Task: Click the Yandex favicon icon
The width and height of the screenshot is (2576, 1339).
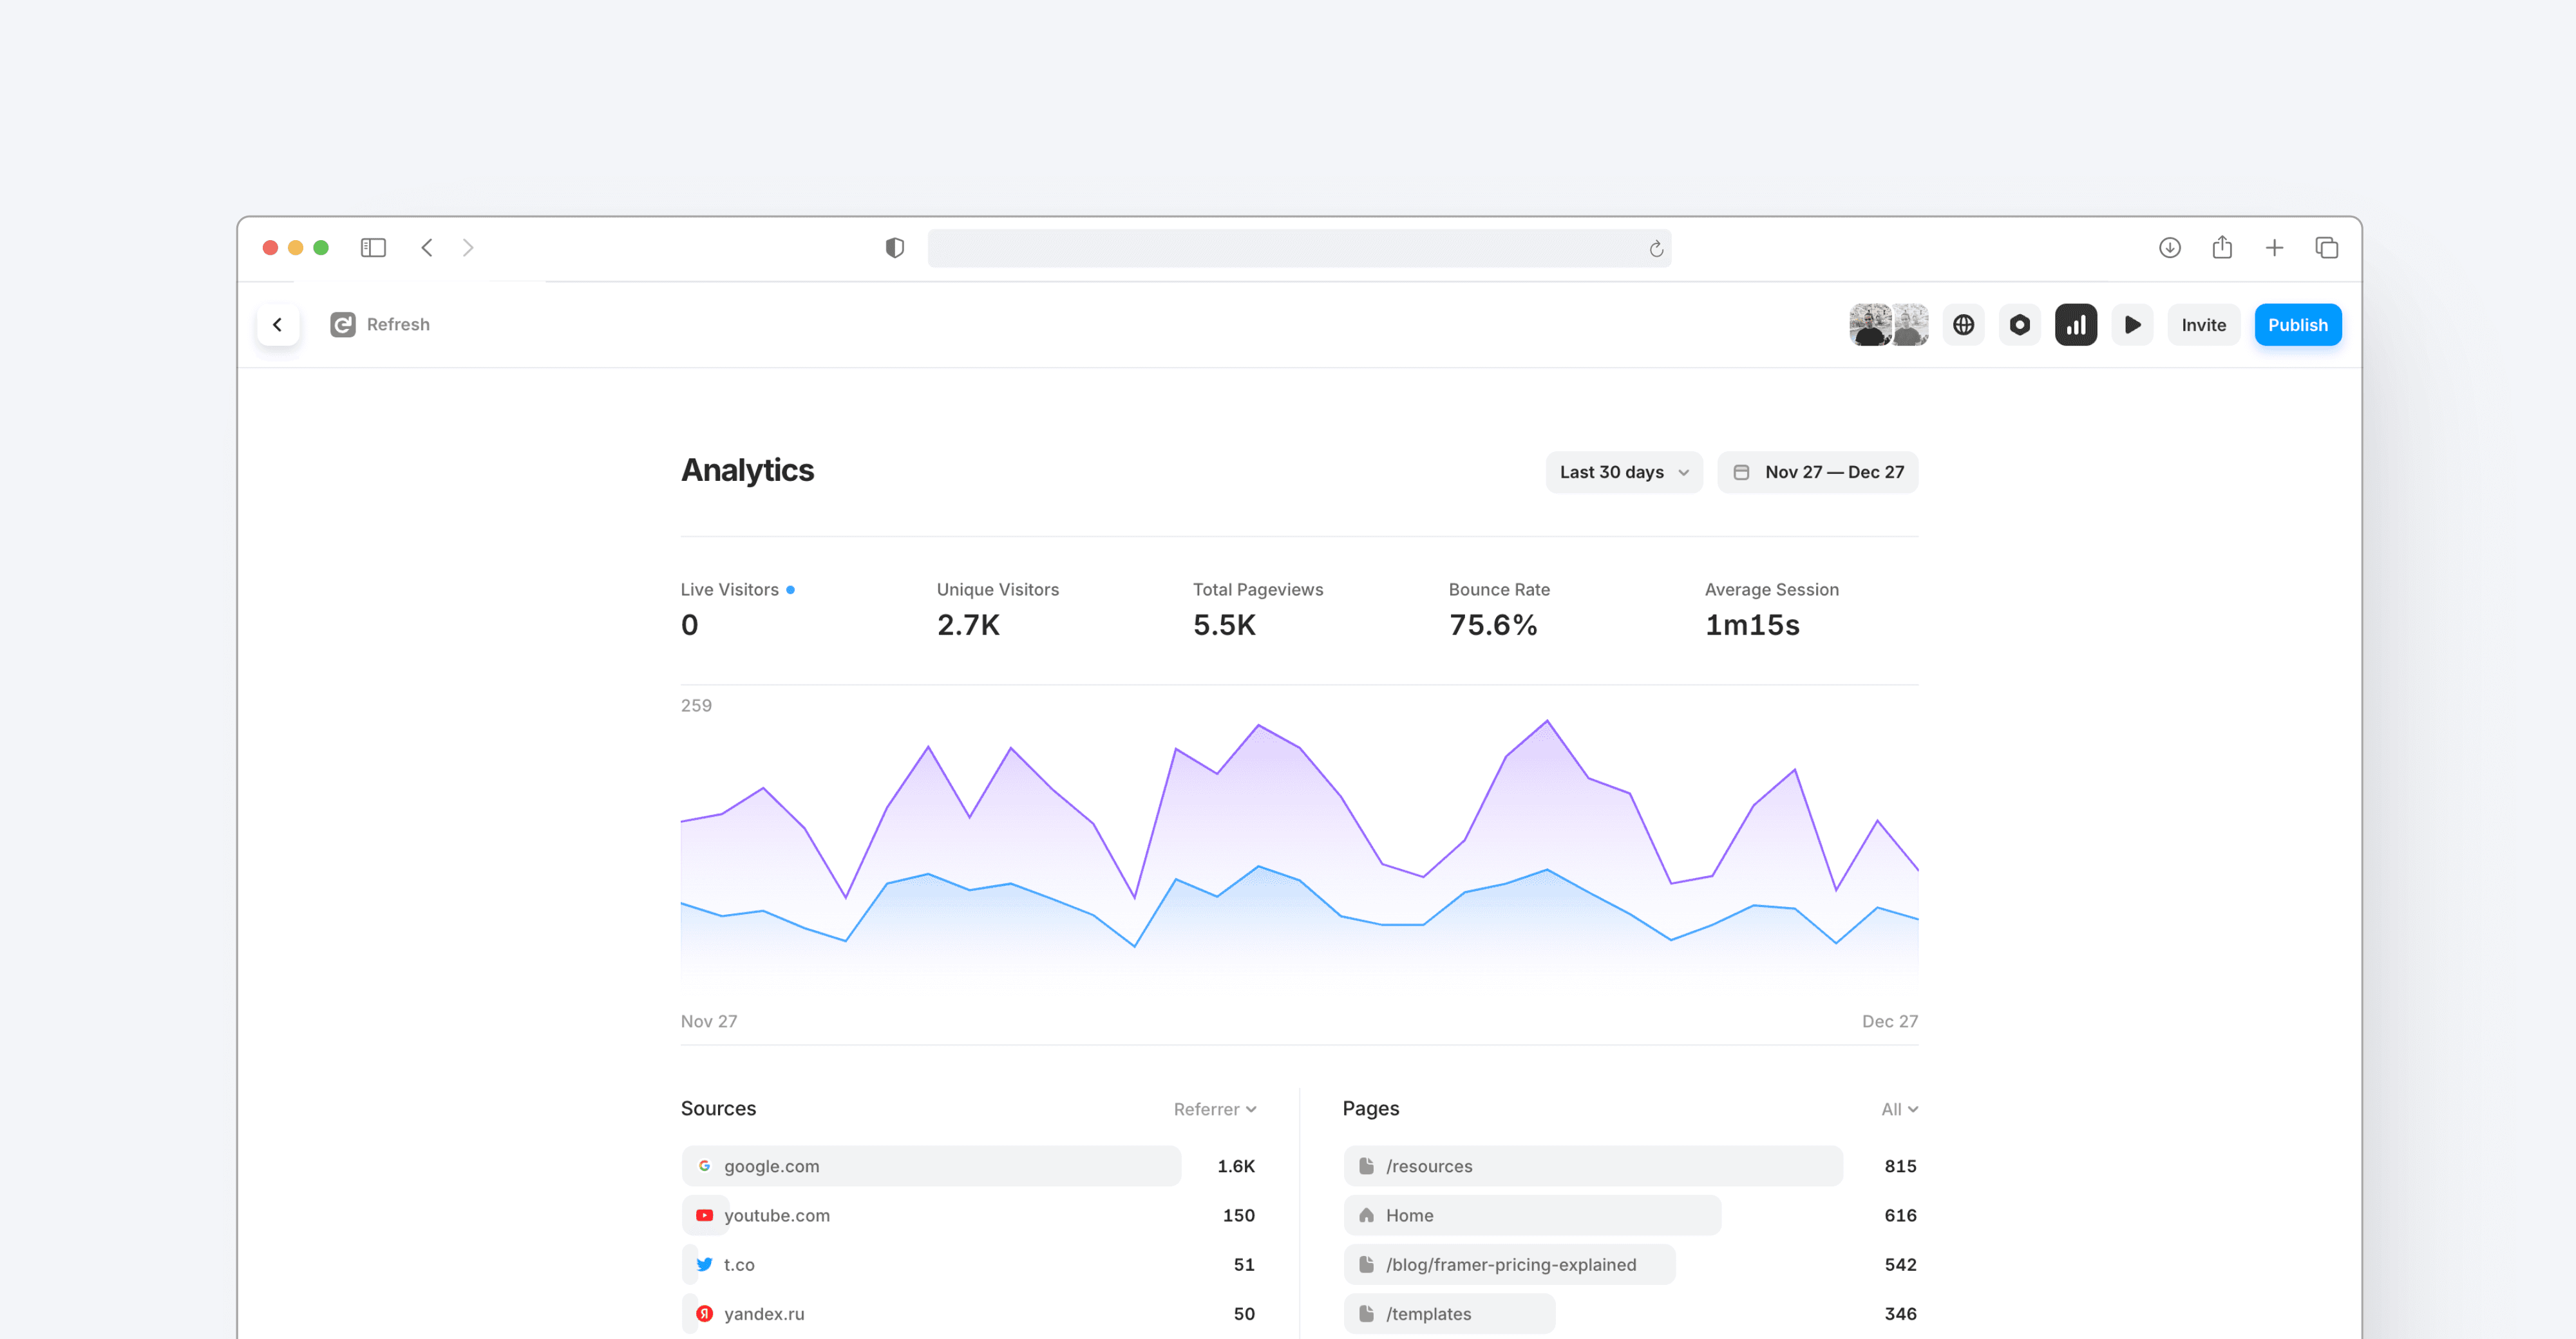Action: (704, 1314)
